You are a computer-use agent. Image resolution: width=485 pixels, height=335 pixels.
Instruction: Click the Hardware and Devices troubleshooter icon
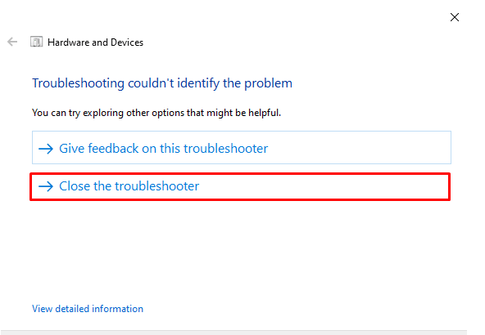click(x=36, y=42)
